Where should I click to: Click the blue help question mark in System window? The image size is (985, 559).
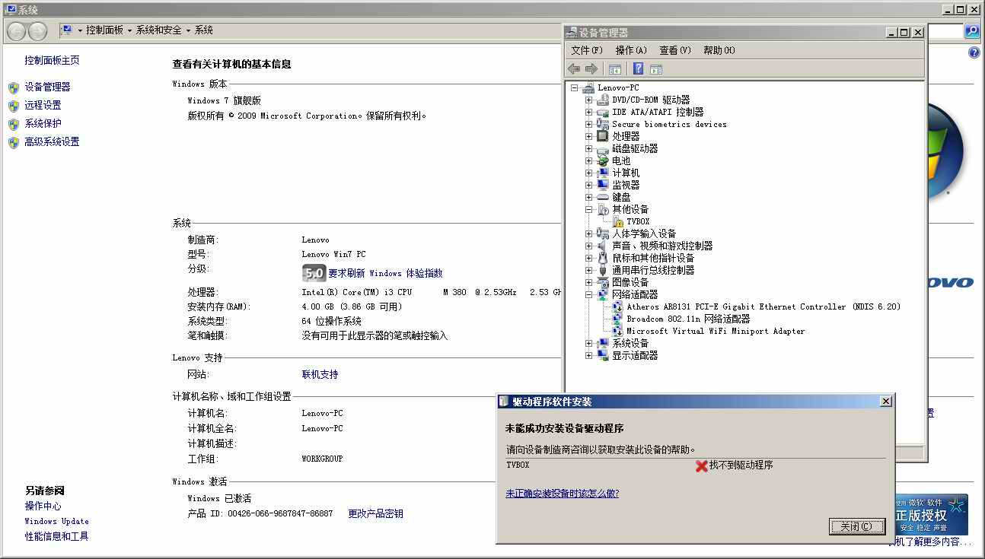tap(974, 52)
